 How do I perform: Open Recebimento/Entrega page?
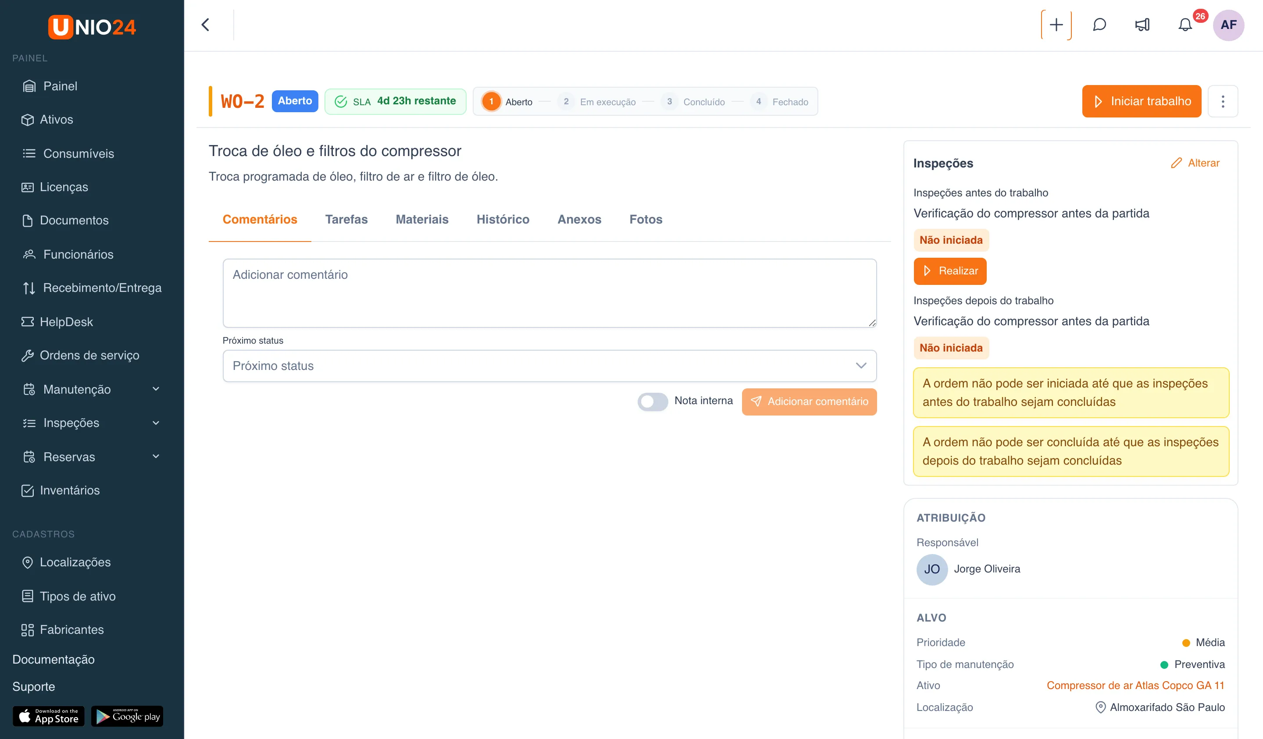pos(92,288)
